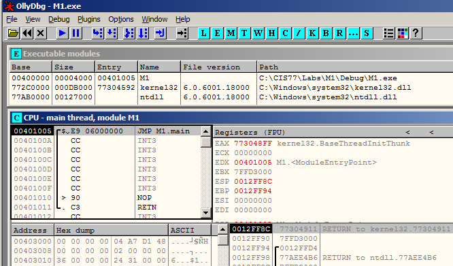
Task: Open Executable modules with E button
Action: click(x=217, y=33)
